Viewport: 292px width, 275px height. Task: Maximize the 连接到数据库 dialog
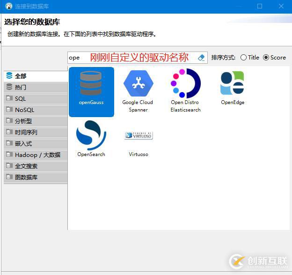coord(260,6)
